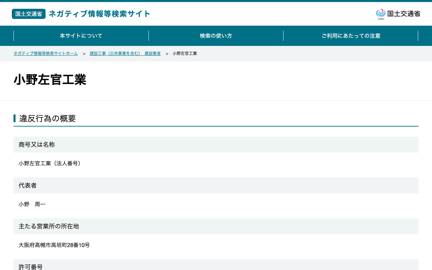
Task: Open the 検索の使い方 menu item
Action: click(x=216, y=36)
